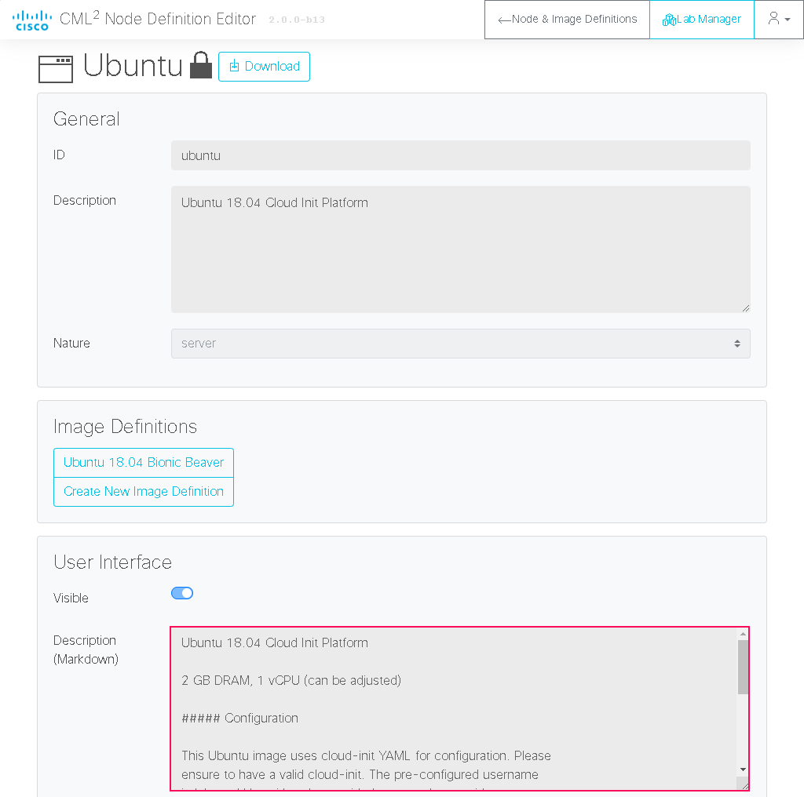Image resolution: width=804 pixels, height=797 pixels.
Task: Toggle the Visible switch
Action: (182, 593)
